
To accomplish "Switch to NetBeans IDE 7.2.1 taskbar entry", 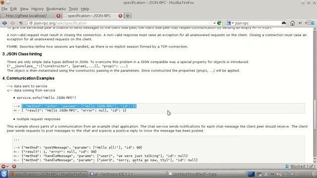I will (x=127, y=174).
